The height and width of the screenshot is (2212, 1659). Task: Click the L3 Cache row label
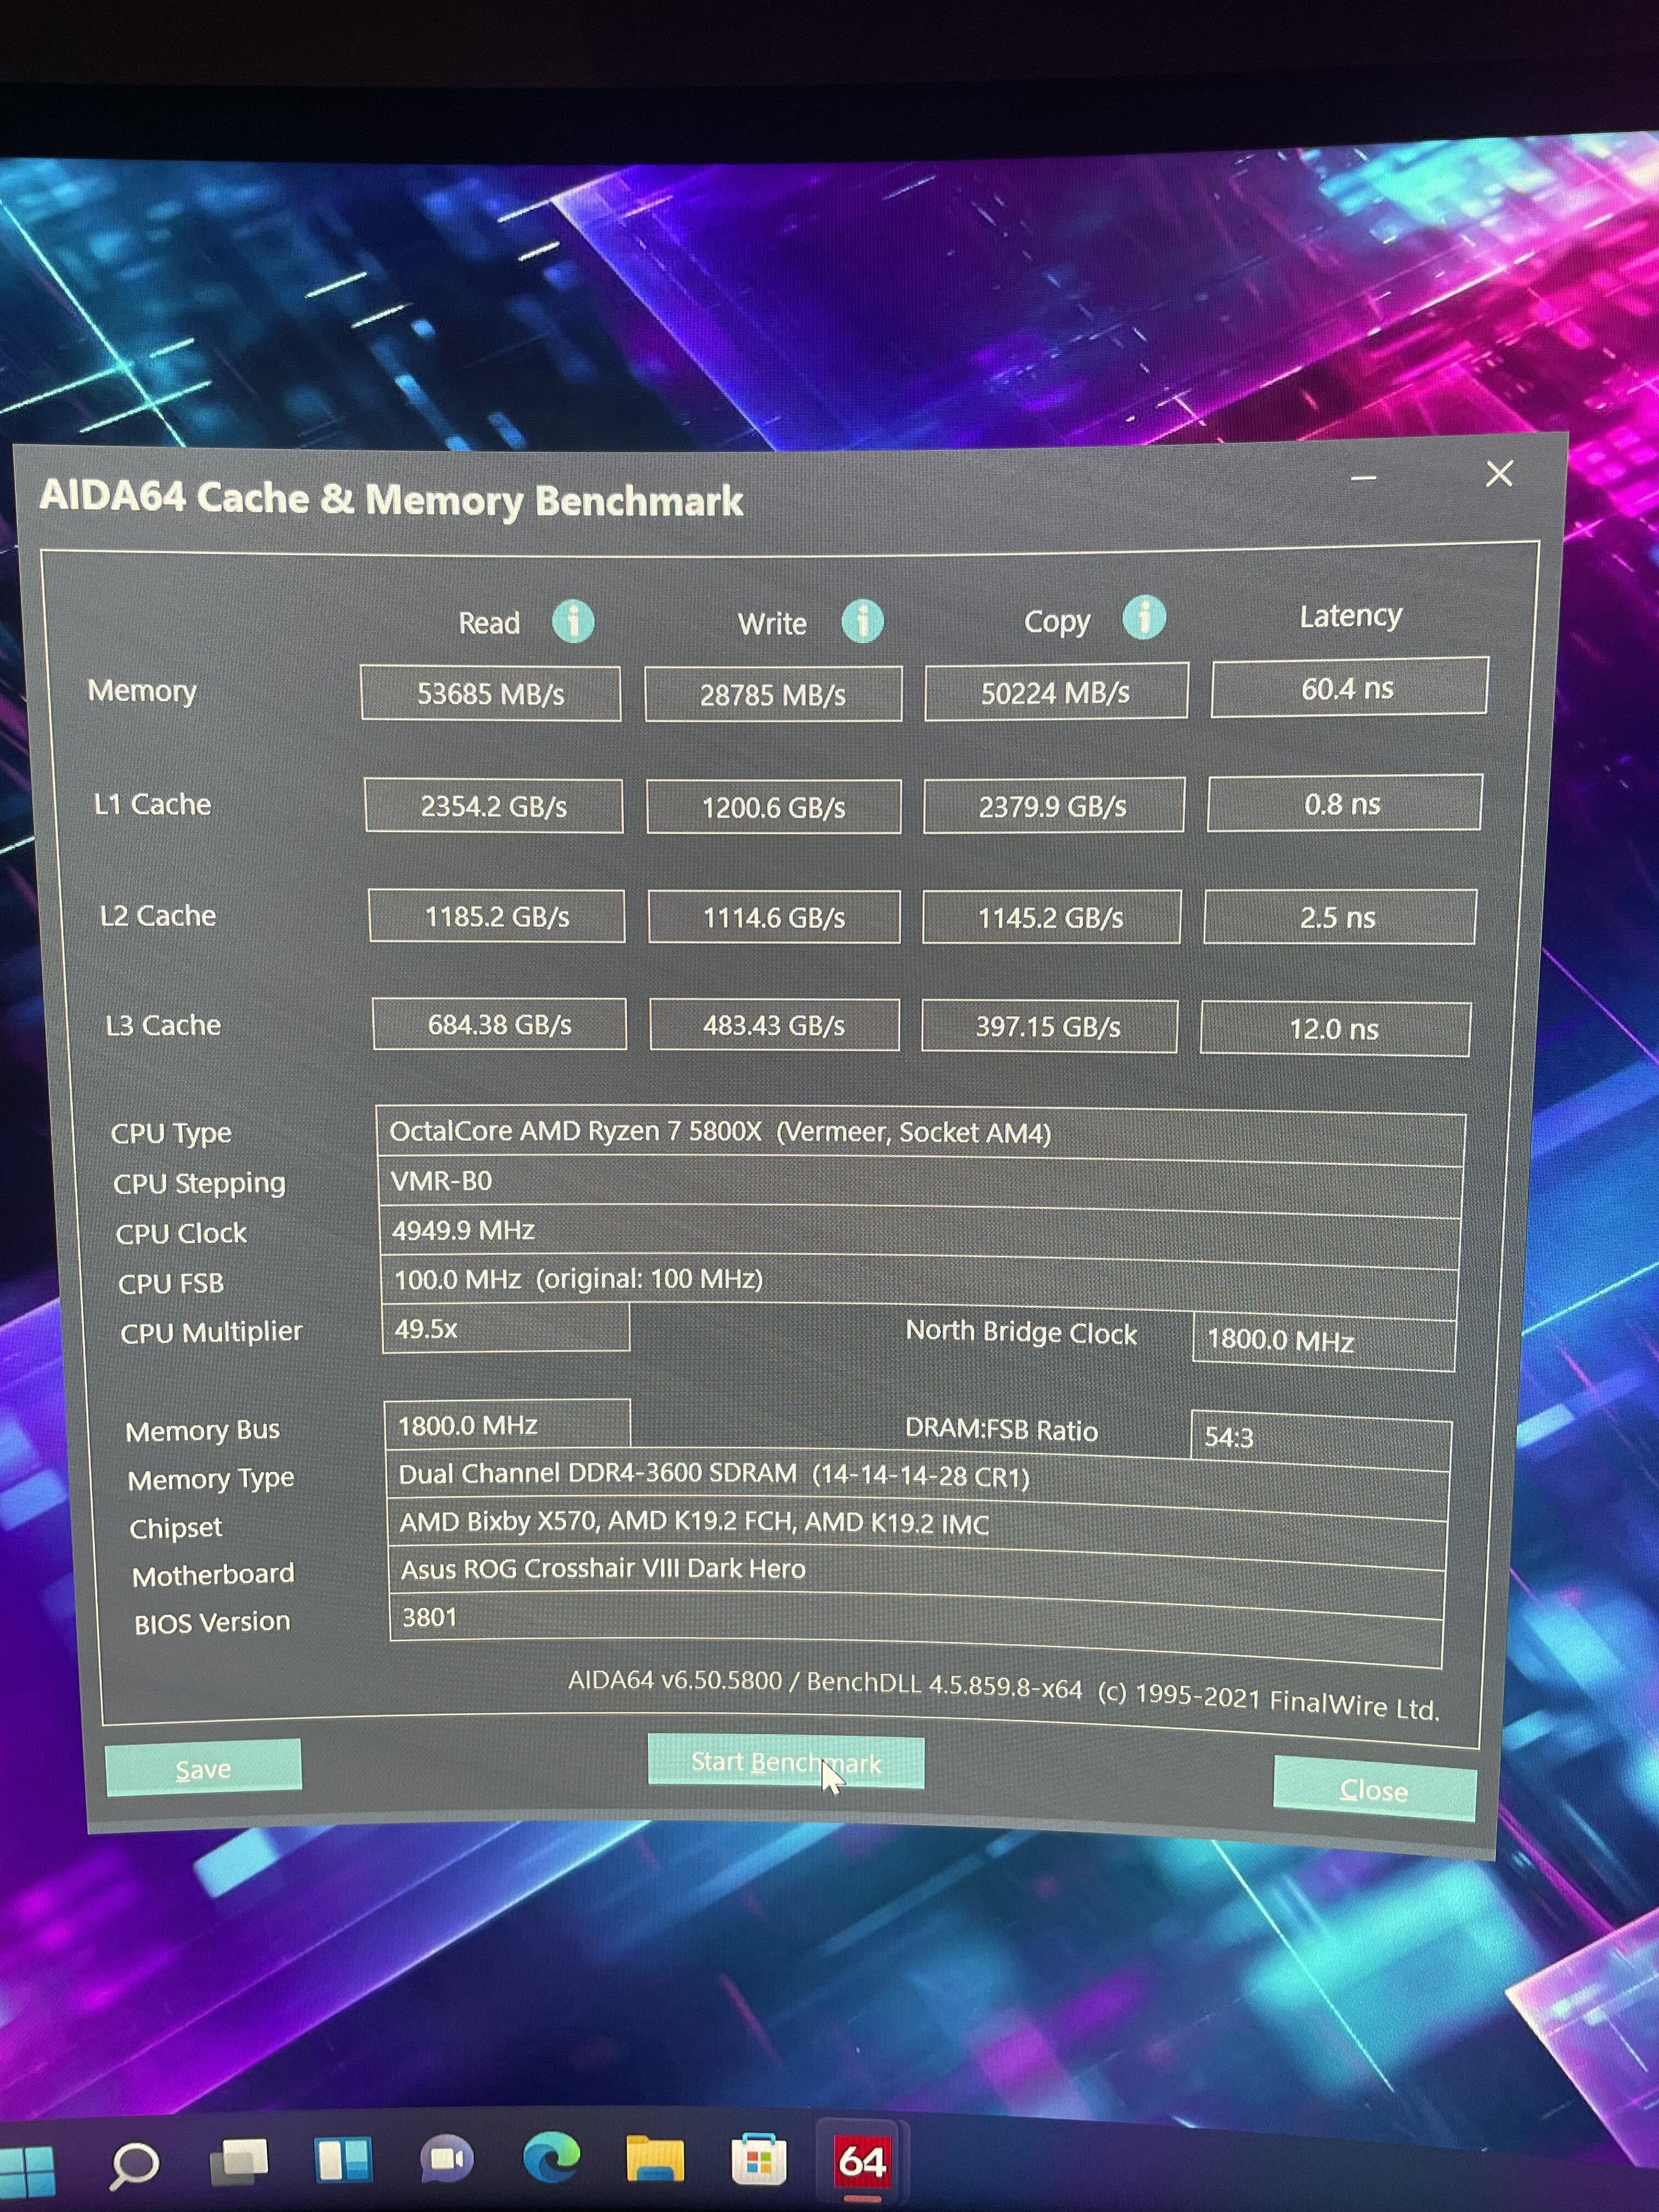pos(163,1025)
